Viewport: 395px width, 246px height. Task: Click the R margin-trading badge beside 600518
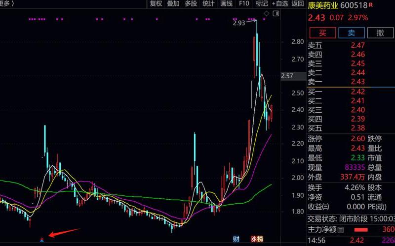coord(371,4)
